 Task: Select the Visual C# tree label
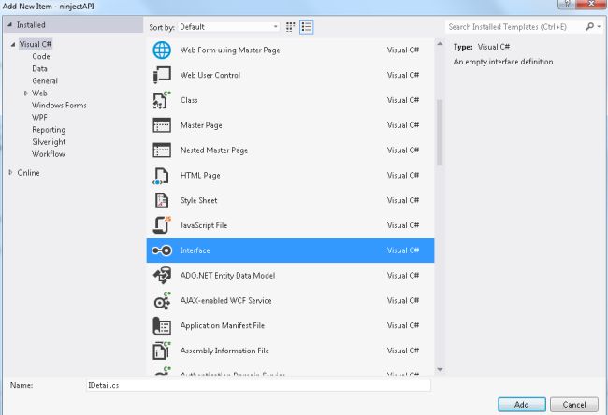click(36, 44)
